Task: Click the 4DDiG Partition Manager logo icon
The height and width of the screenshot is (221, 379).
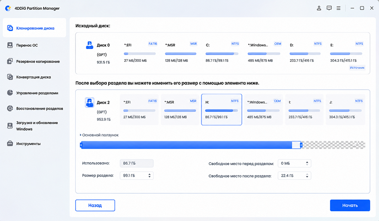Action: click(8, 8)
